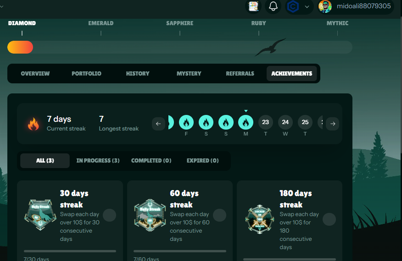Click the Friday flame streak circle
Screen dimensions: 402x261
click(x=186, y=122)
